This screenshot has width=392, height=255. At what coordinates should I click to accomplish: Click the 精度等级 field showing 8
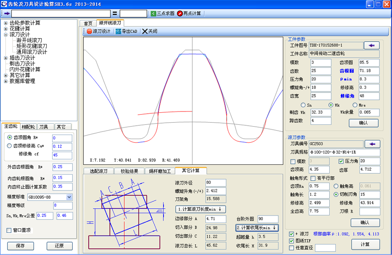(63, 205)
